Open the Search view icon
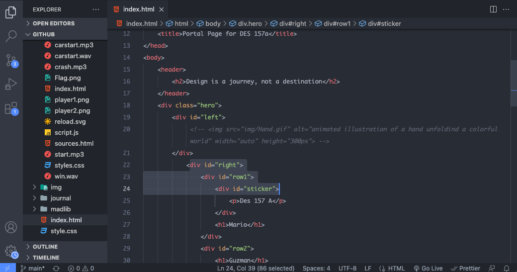 [x=11, y=36]
